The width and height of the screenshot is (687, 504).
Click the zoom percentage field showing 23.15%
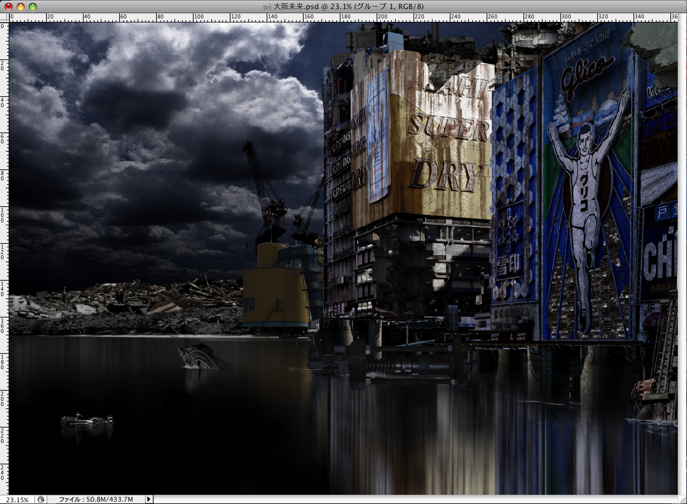click(x=17, y=499)
